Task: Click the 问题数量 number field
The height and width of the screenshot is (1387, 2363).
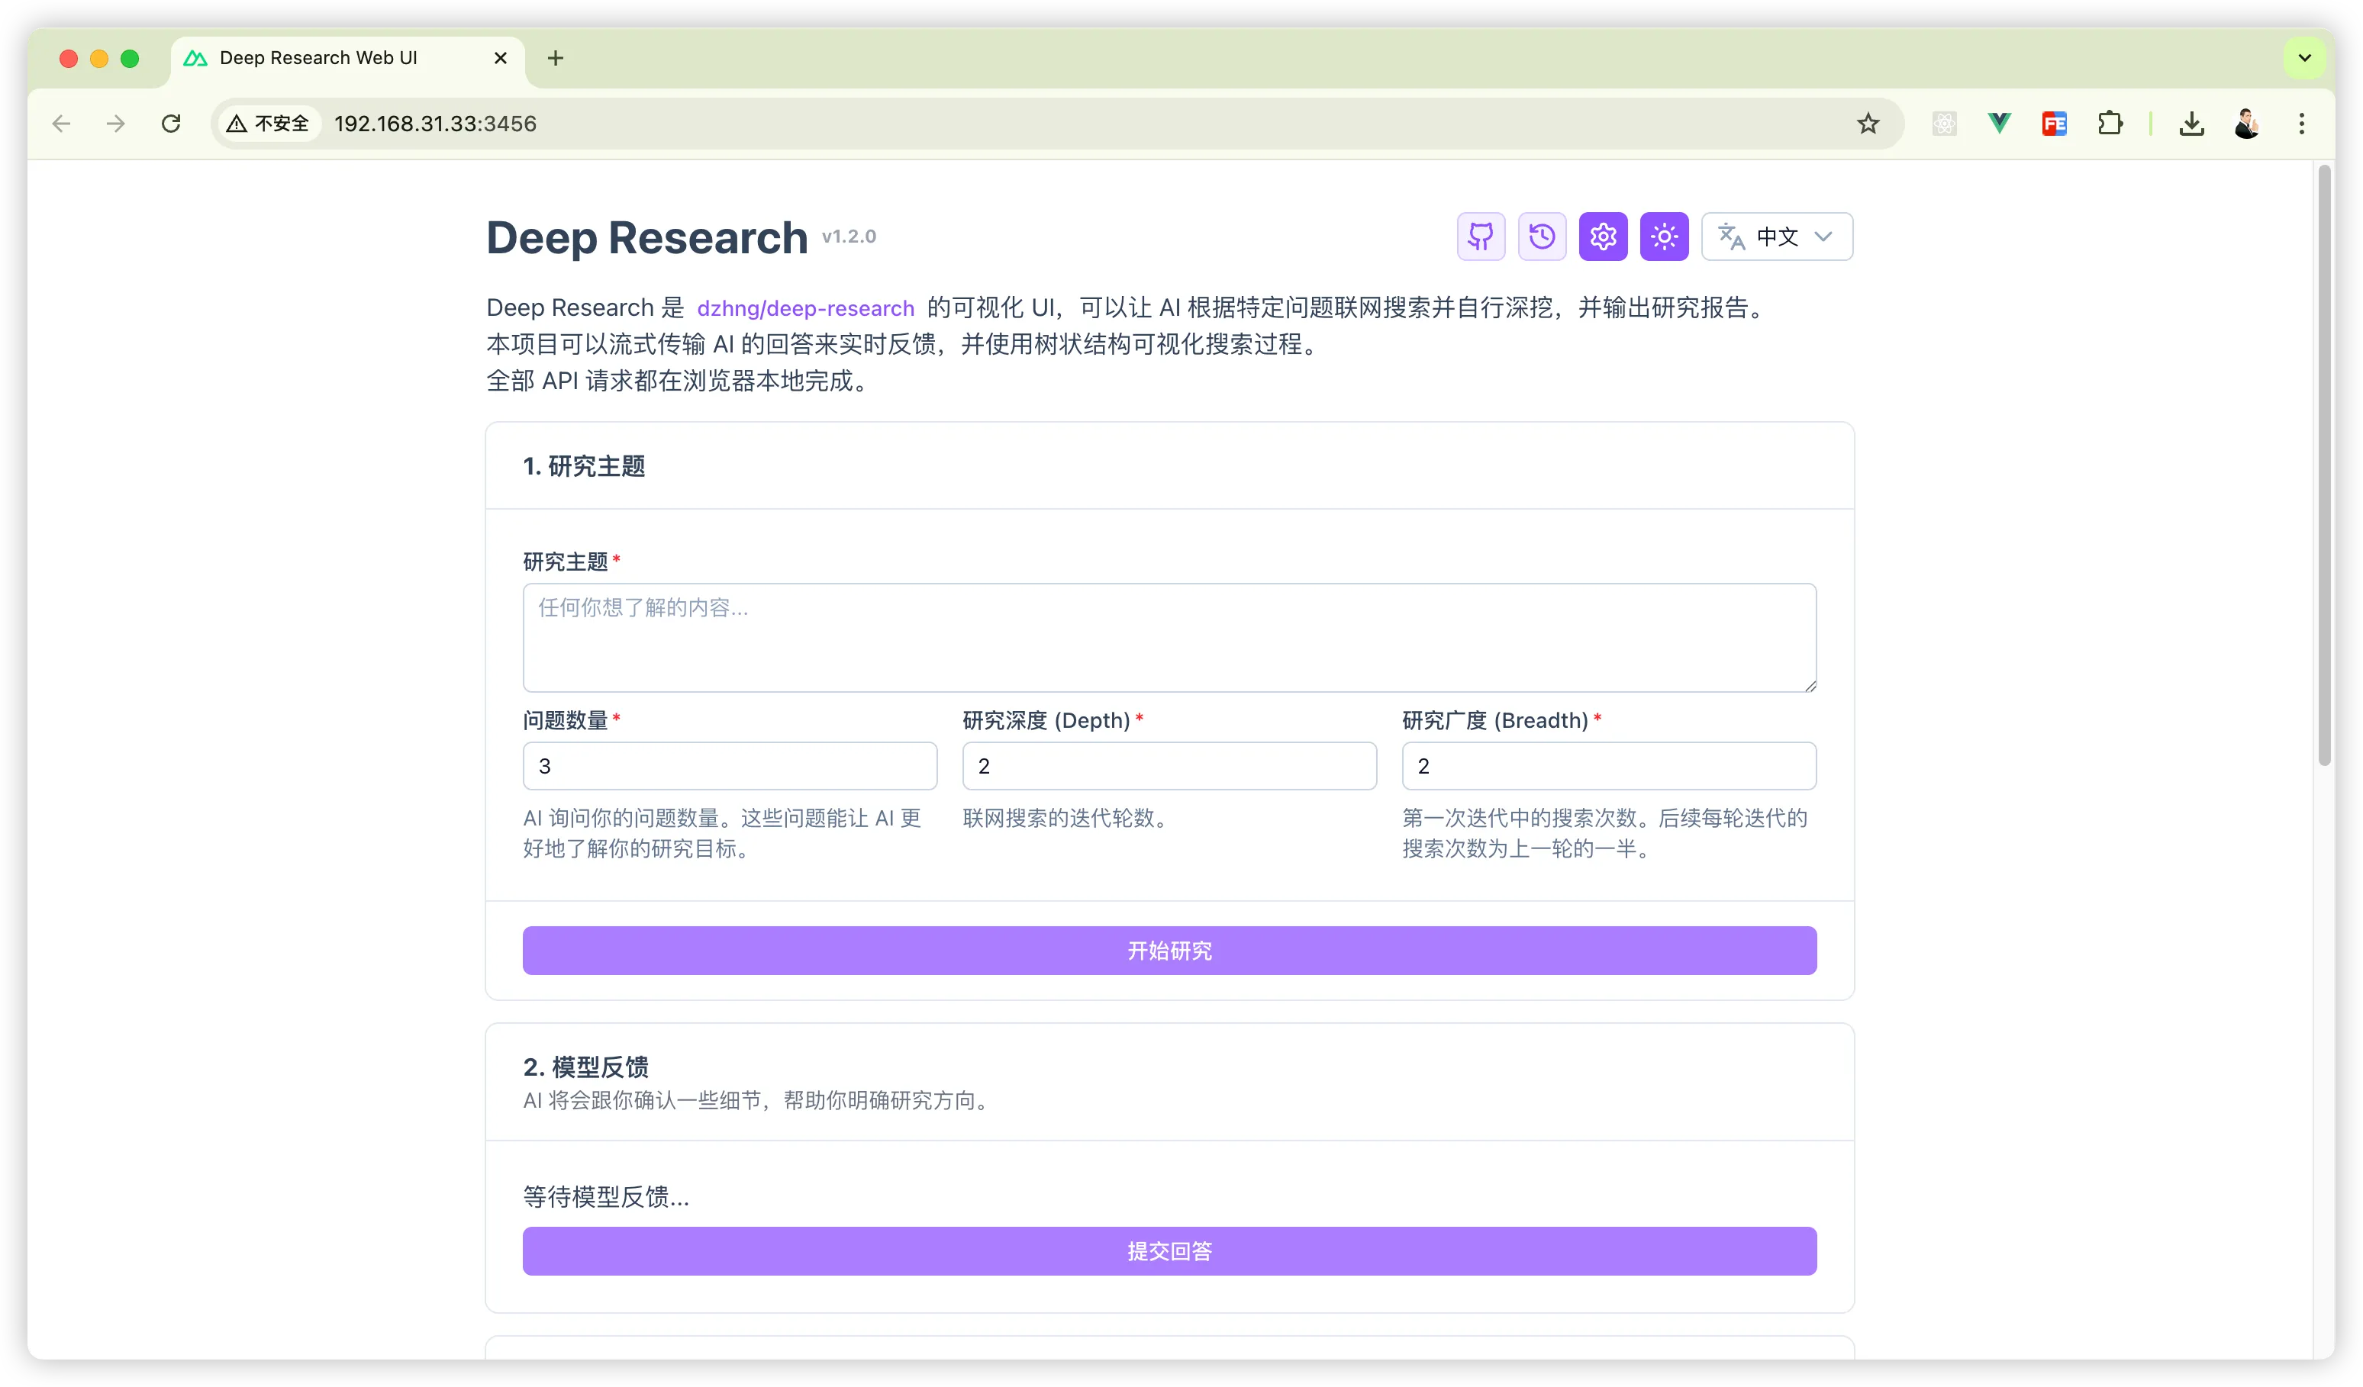Action: (730, 766)
